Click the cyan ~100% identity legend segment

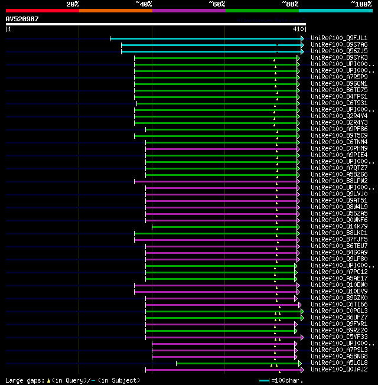(x=335, y=11)
